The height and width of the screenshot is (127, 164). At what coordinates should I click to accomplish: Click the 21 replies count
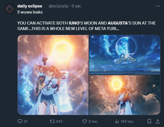click(x=25, y=121)
